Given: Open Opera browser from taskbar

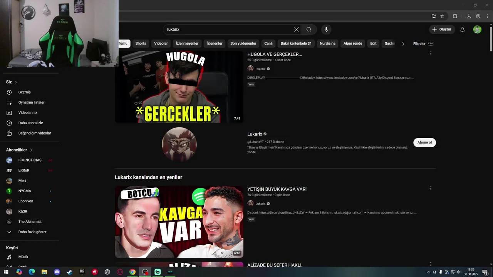Looking at the screenshot, I should (x=120, y=272).
